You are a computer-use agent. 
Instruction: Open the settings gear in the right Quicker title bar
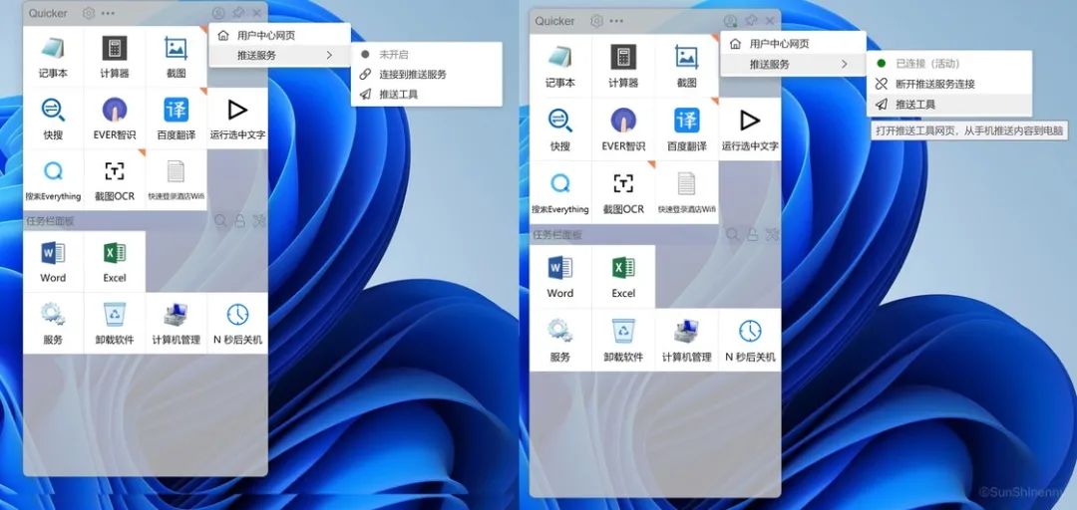597,21
